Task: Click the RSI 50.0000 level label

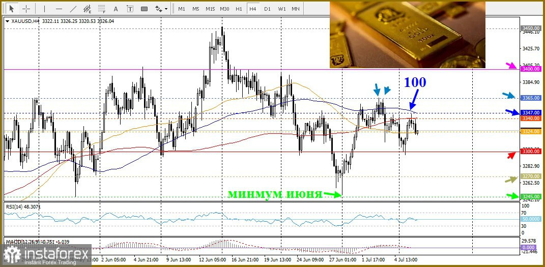Action: pos(530,219)
